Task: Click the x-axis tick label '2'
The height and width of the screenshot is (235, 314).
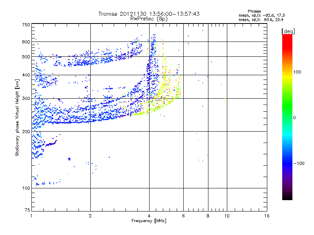Action: point(90,216)
